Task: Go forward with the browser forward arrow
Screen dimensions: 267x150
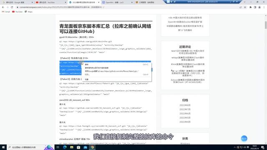Action: point(8,7)
